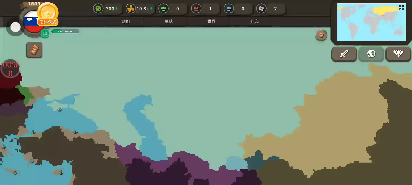Viewport: 412px width, 185px height.
Task: Click the green smiley happiness icon
Action: (98, 9)
